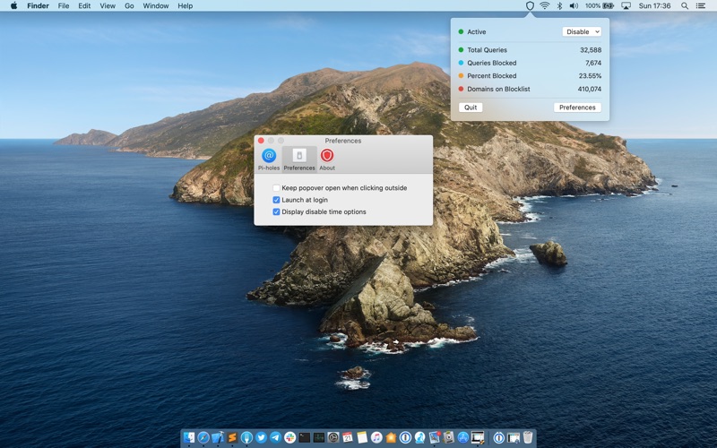Uncheck Launch at login
The image size is (717, 448).
276,200
